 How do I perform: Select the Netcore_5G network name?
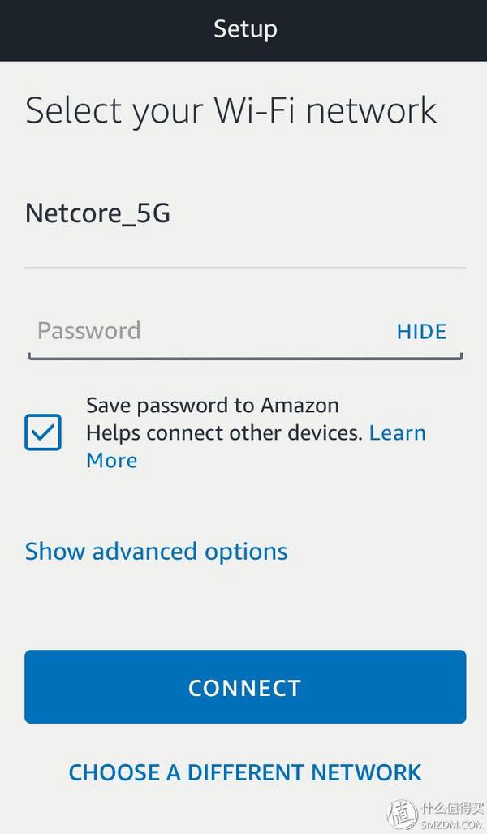[x=98, y=213]
